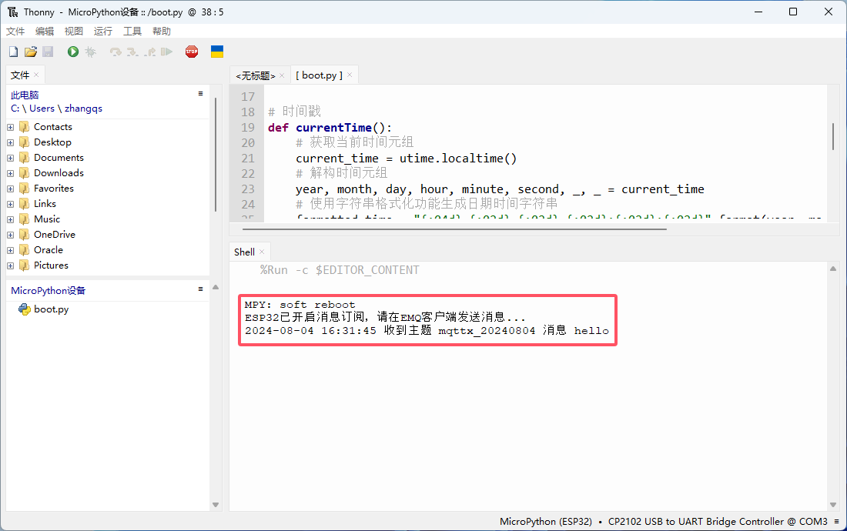Screen dimensions: 847x531
Task: Switch to the <无标题> editor tab
Action: (x=255, y=75)
